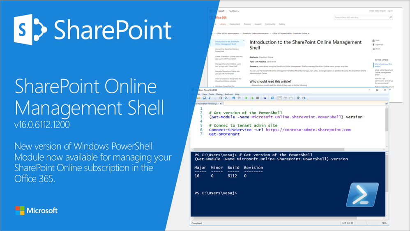Viewport: 410px width, 231px height.
Task: Close the PowerShell-Version.ps1 tab
Action: click(221, 104)
